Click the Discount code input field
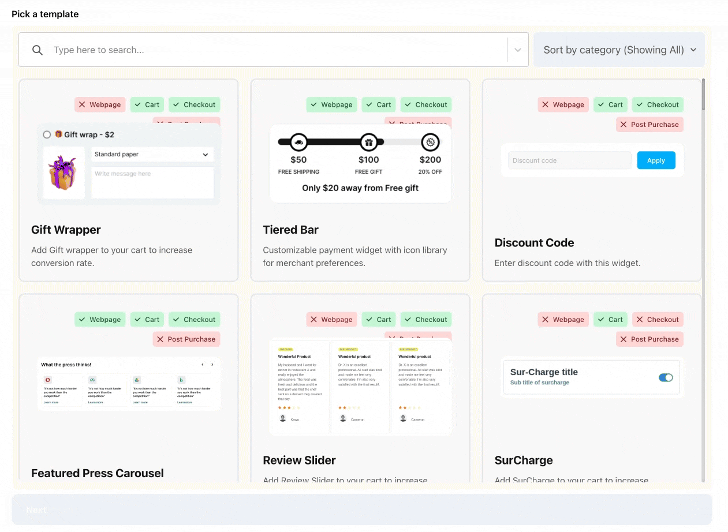 [569, 160]
